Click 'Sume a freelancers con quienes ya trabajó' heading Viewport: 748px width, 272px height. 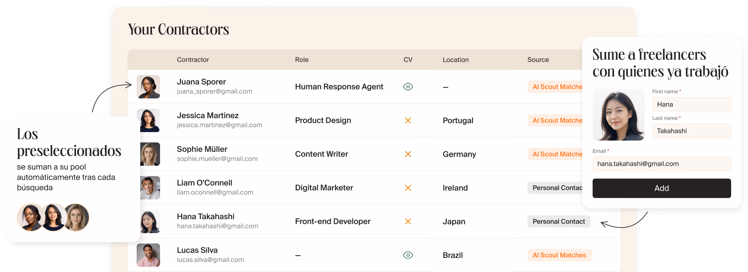coord(660,63)
